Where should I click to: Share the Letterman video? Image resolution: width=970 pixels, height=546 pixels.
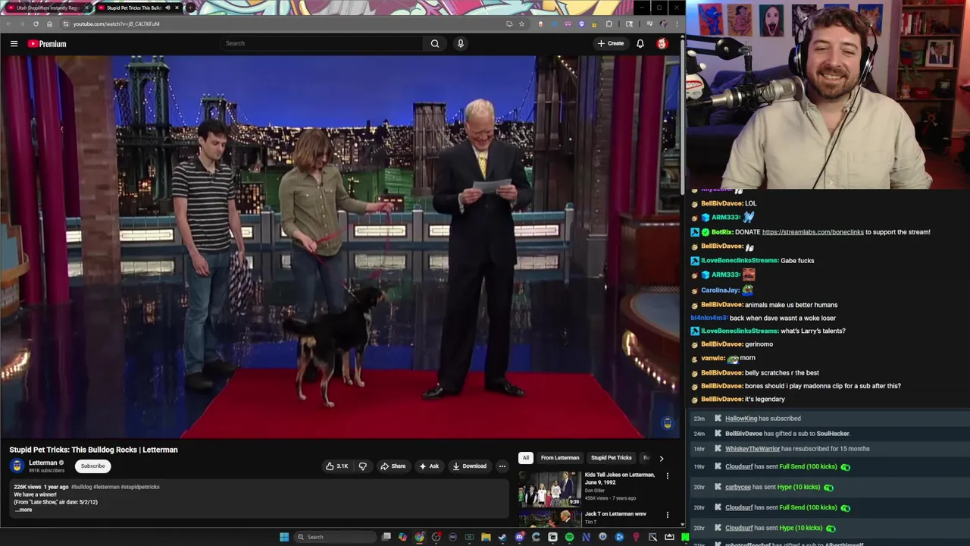tap(393, 466)
